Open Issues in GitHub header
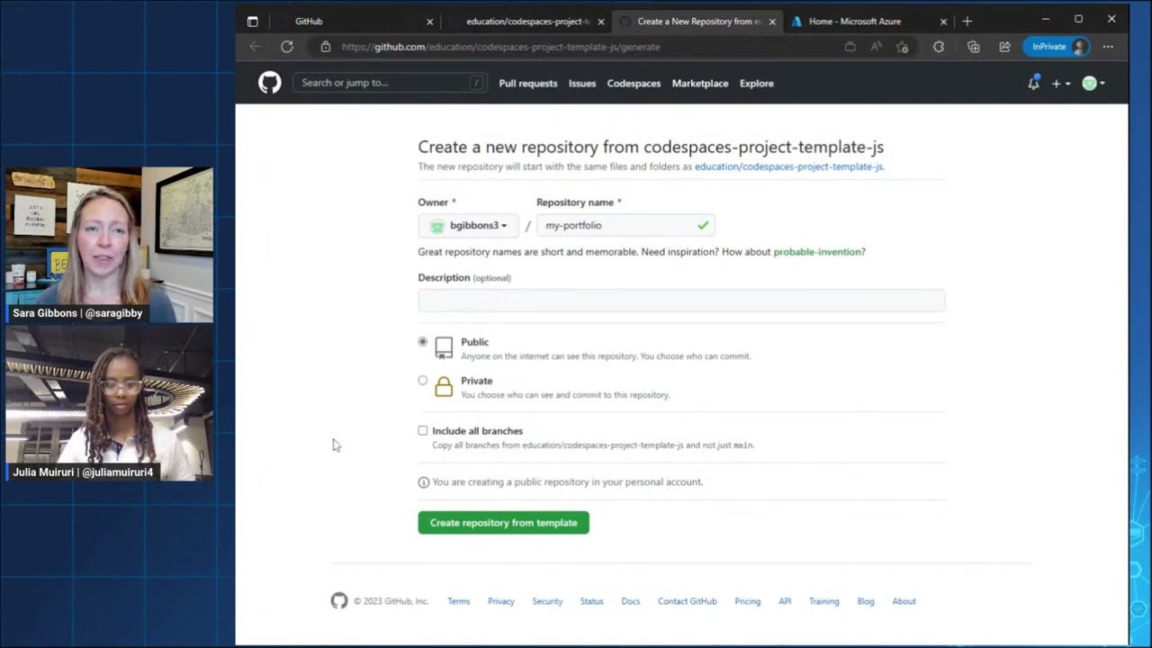Screen dimensions: 1152x648 tap(582, 83)
